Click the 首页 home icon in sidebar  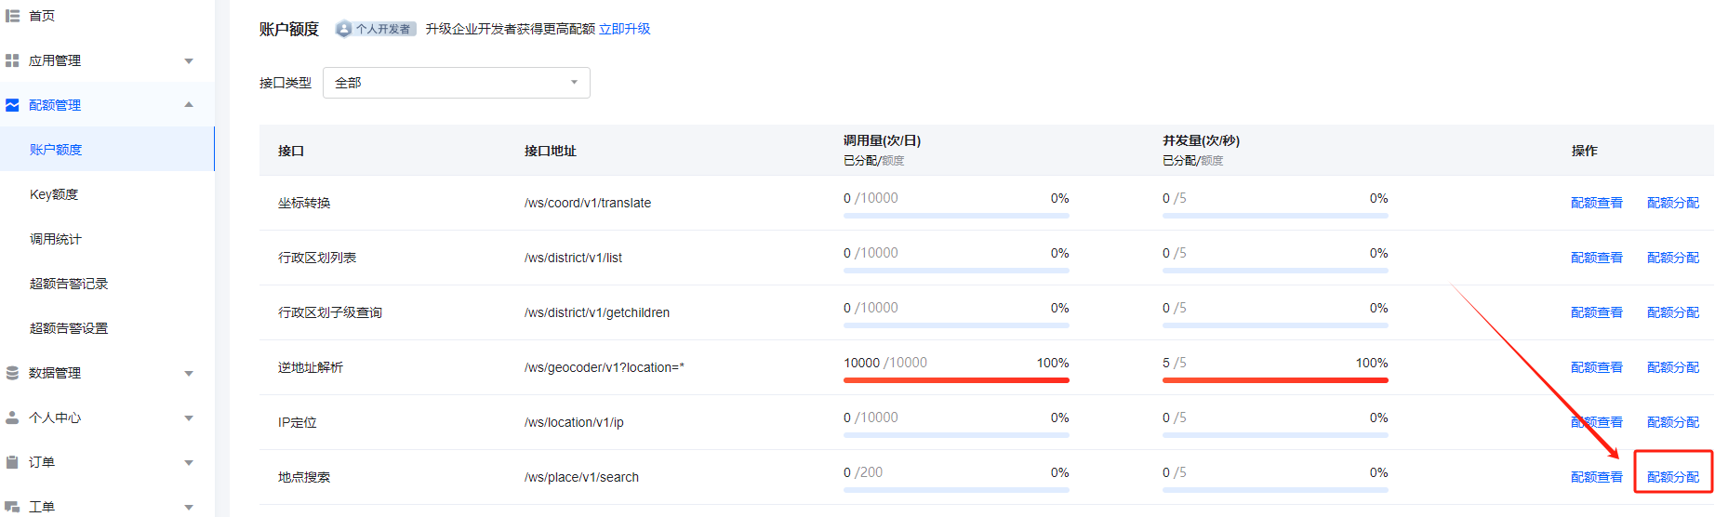pos(12,16)
